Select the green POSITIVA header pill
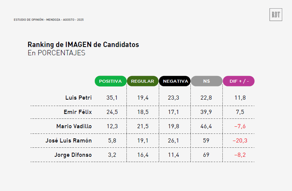292x191 pixels. tap(111, 81)
